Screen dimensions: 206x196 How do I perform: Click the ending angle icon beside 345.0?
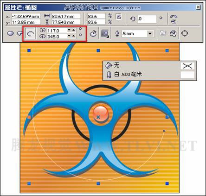43,36
